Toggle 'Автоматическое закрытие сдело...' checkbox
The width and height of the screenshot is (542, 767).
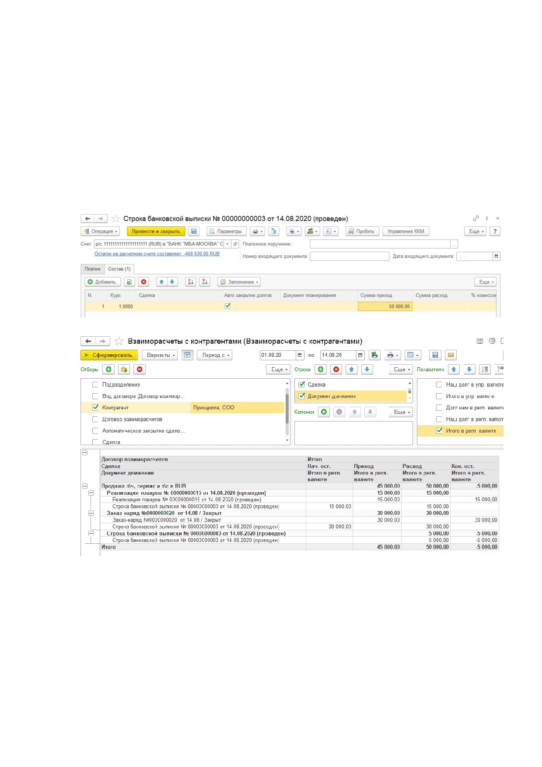(95, 431)
